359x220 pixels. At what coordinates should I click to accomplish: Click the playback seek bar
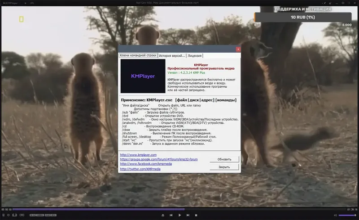click(x=179, y=210)
